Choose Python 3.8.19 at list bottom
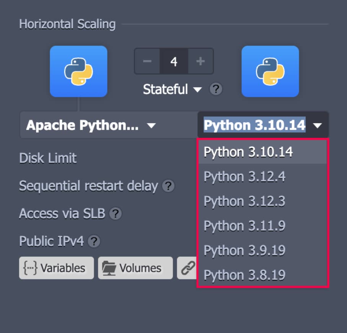This screenshot has height=333, width=347. 245,275
